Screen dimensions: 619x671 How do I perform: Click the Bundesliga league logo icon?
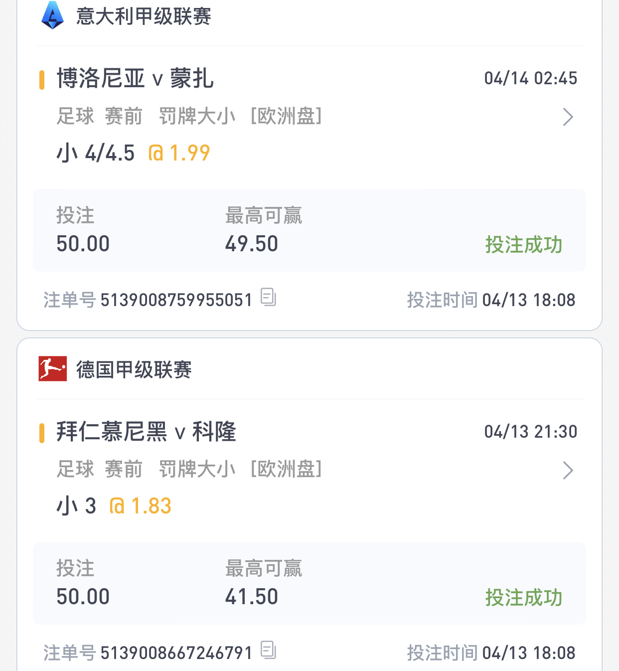coord(52,369)
